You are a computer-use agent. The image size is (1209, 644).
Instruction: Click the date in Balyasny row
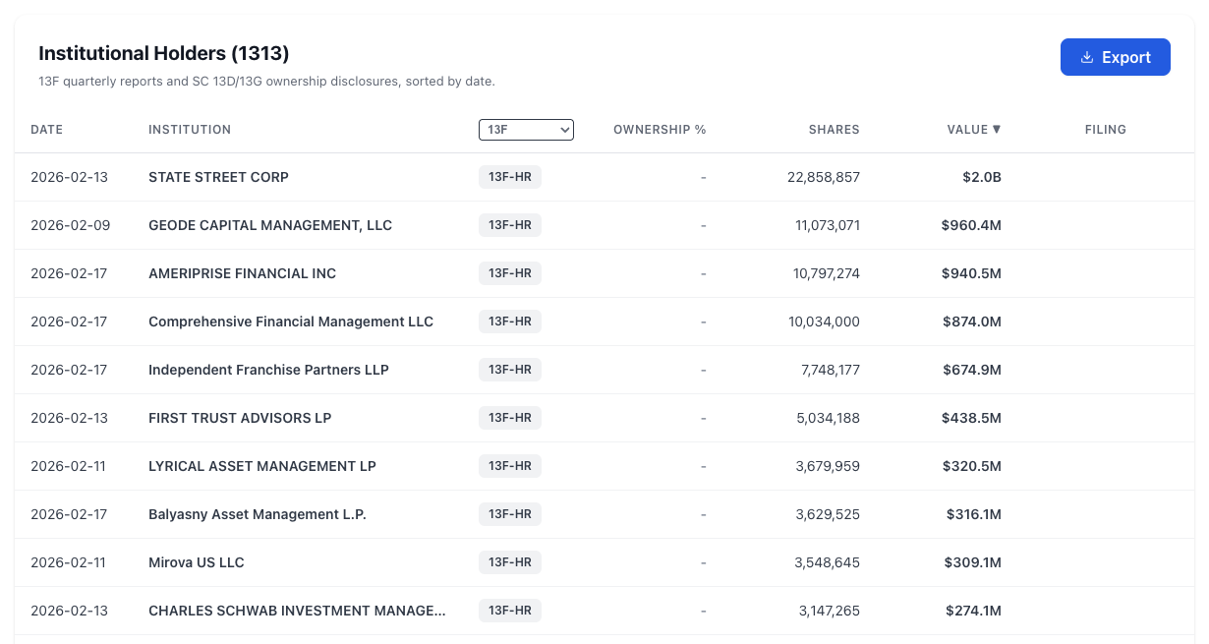click(x=69, y=514)
